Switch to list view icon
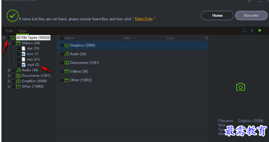 252,31
